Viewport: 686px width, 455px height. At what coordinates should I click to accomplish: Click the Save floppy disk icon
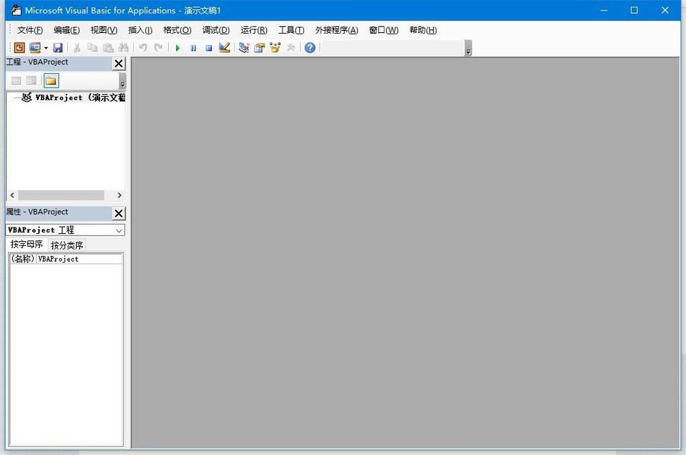tap(58, 48)
